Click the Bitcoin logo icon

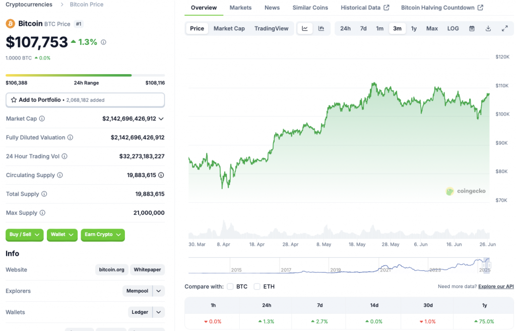point(10,24)
